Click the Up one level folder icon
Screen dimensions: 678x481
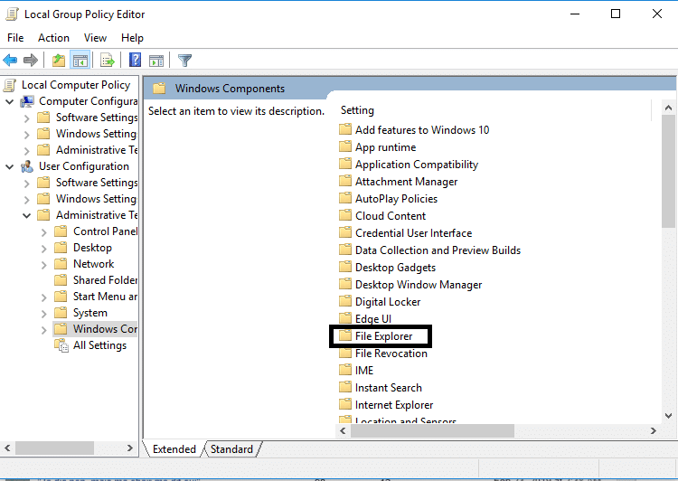coord(59,61)
